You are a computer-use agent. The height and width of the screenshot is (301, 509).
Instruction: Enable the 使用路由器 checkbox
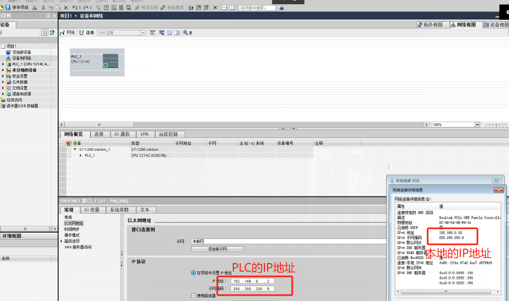[193, 296]
